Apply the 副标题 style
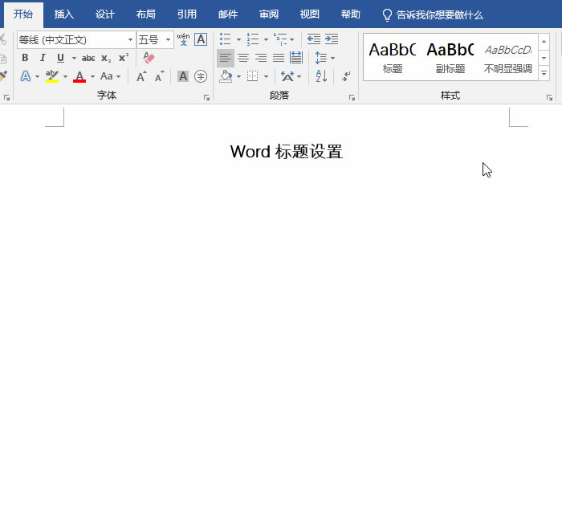Image resolution: width=562 pixels, height=514 pixels. pyautogui.click(x=450, y=57)
